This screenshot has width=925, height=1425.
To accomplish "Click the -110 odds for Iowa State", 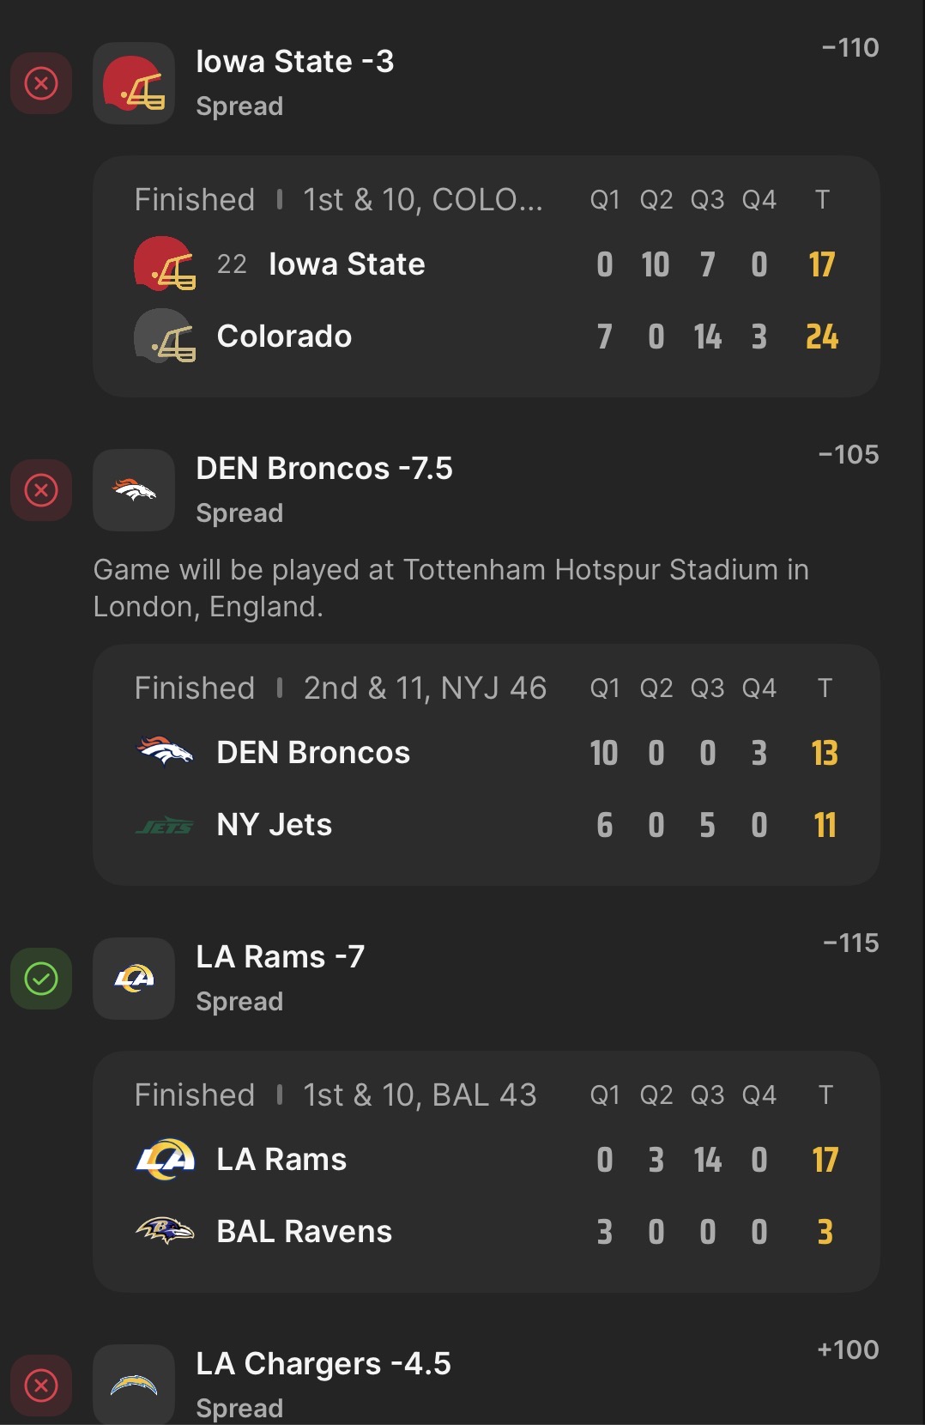I will [849, 48].
